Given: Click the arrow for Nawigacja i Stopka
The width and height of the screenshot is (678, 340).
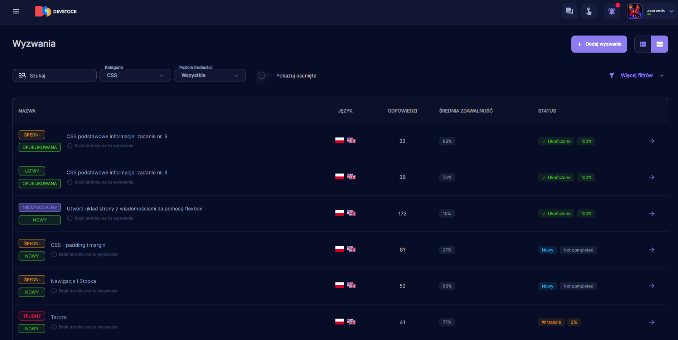Looking at the screenshot, I should [x=652, y=286].
